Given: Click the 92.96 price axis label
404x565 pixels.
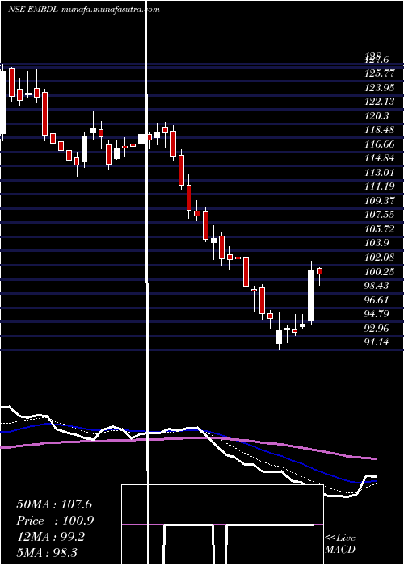Looking at the screenshot, I should [377, 328].
